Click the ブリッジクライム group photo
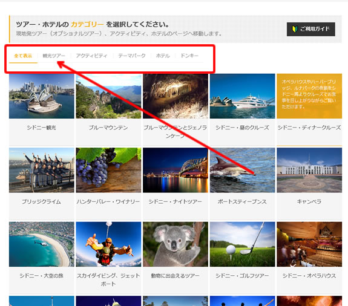This screenshot has width=348, height=306. coord(42,170)
